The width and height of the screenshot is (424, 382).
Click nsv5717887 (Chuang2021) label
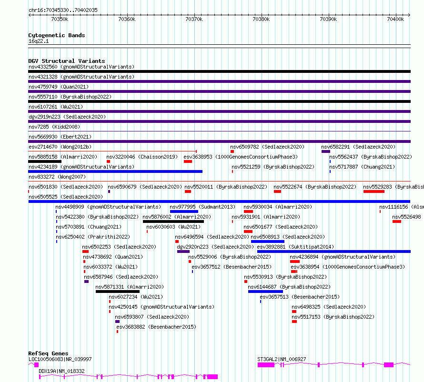(x=362, y=167)
